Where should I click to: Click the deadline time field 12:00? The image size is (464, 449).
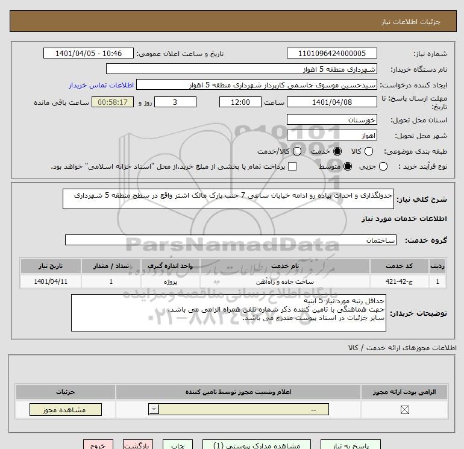(x=240, y=102)
